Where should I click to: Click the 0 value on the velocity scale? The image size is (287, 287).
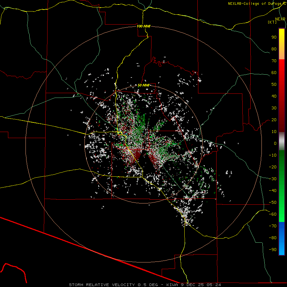pyautogui.click(x=275, y=143)
